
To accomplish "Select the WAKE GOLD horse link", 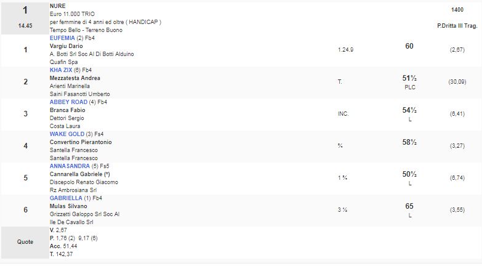I will (66, 134).
